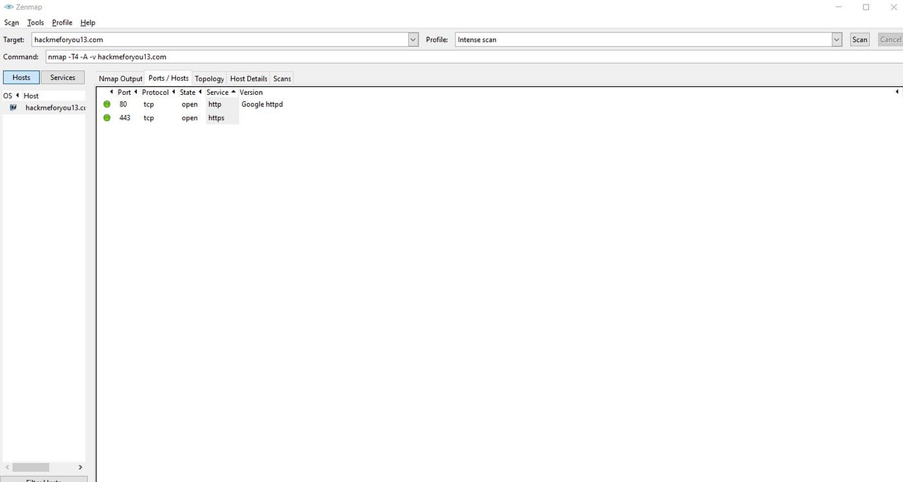The image size is (903, 482).
Task: Click the Intense scan profile field
Action: pyautogui.click(x=643, y=39)
